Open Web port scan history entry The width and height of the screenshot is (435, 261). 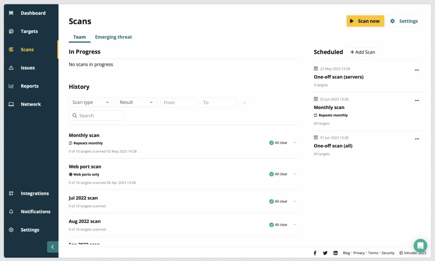(x=85, y=167)
